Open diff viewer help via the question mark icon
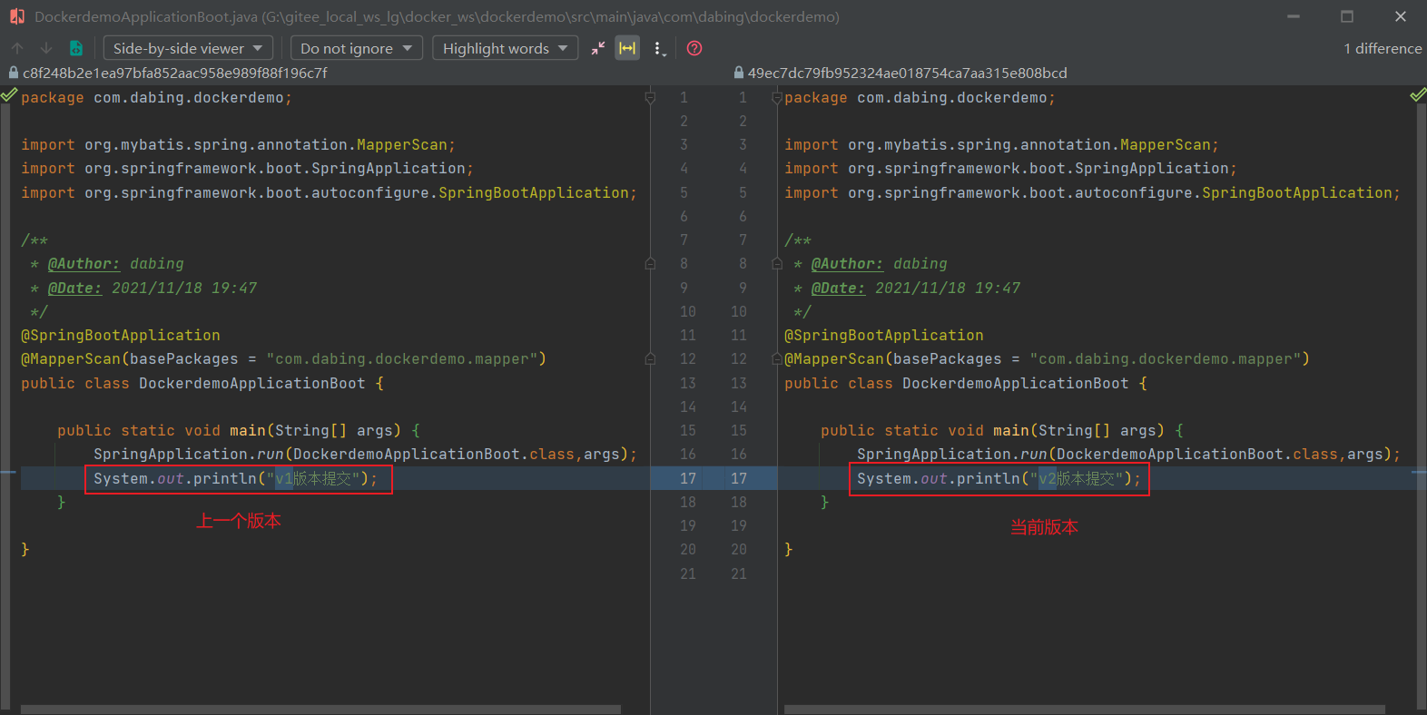 pos(694,48)
